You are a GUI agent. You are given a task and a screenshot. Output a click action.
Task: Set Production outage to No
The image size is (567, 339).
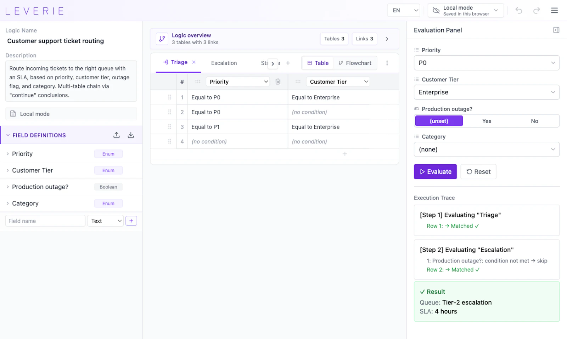[x=534, y=121]
